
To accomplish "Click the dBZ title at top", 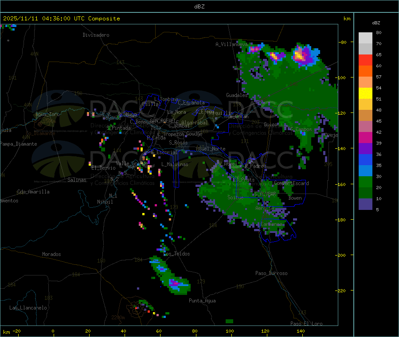I will coord(199,6).
